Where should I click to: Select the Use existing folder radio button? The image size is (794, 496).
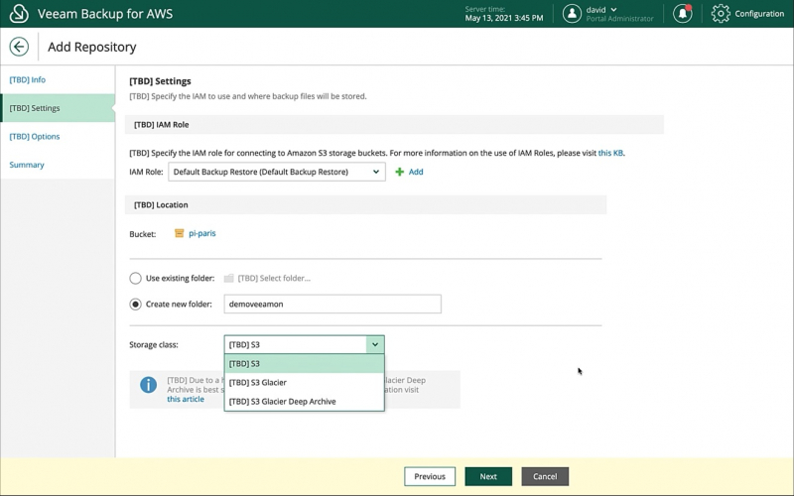[135, 279]
